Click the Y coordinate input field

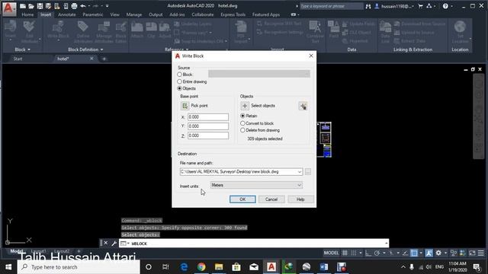[x=208, y=126]
